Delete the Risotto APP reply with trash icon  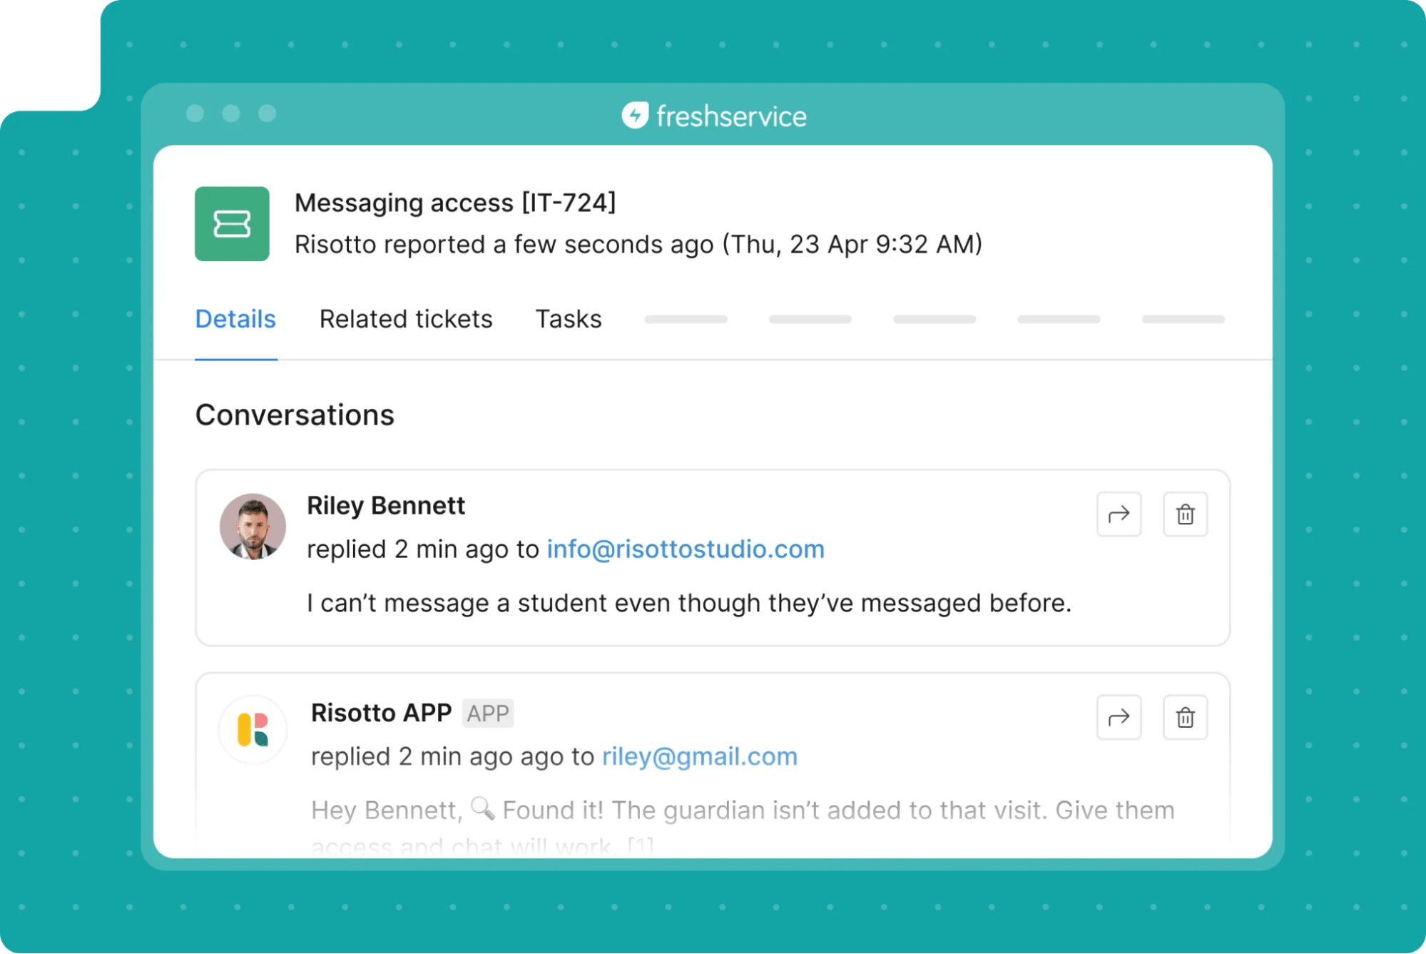point(1185,717)
